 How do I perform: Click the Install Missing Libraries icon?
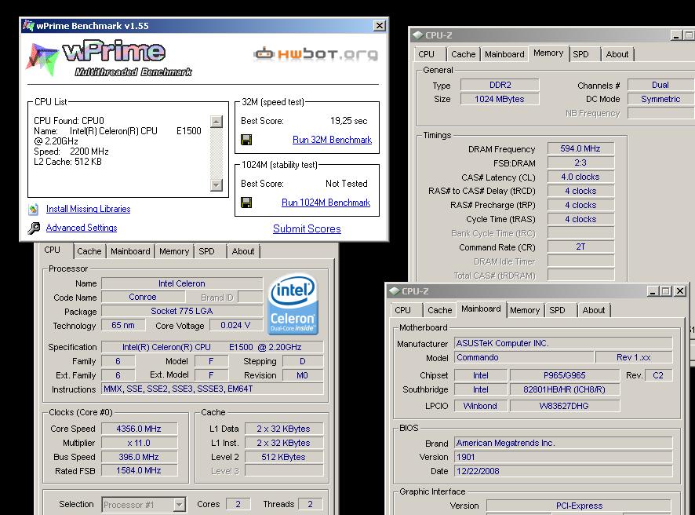pyautogui.click(x=34, y=209)
